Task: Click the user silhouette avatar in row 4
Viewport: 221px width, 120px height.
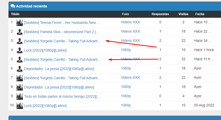Action: 20,50
